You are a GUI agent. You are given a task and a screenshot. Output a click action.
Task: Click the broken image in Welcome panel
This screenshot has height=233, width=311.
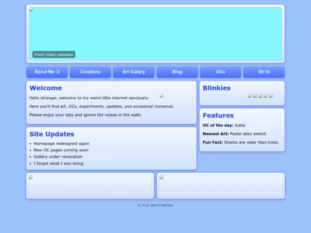tap(161, 96)
